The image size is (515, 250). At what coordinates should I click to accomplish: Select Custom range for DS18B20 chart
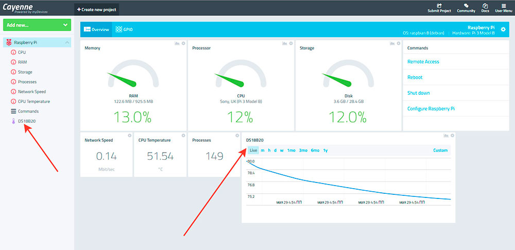440,151
